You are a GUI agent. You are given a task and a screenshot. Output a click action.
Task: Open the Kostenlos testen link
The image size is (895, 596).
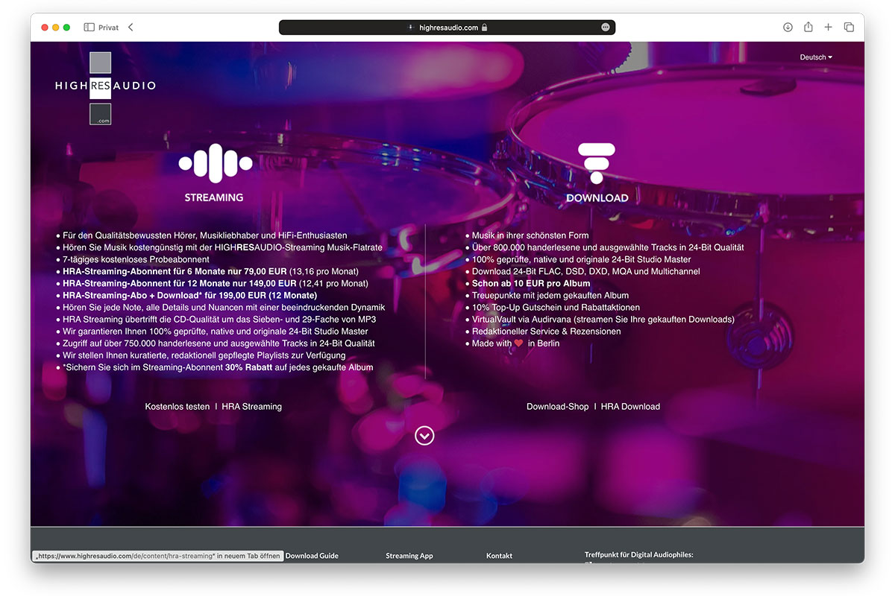(x=178, y=407)
